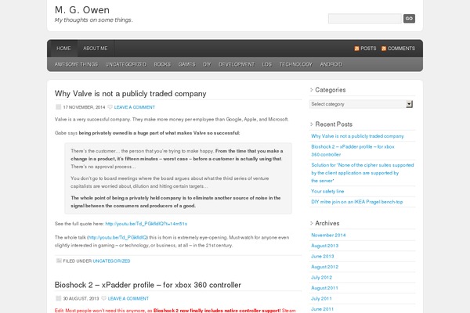Open the About Me page
The height and width of the screenshot is (313, 470).
[x=96, y=49]
